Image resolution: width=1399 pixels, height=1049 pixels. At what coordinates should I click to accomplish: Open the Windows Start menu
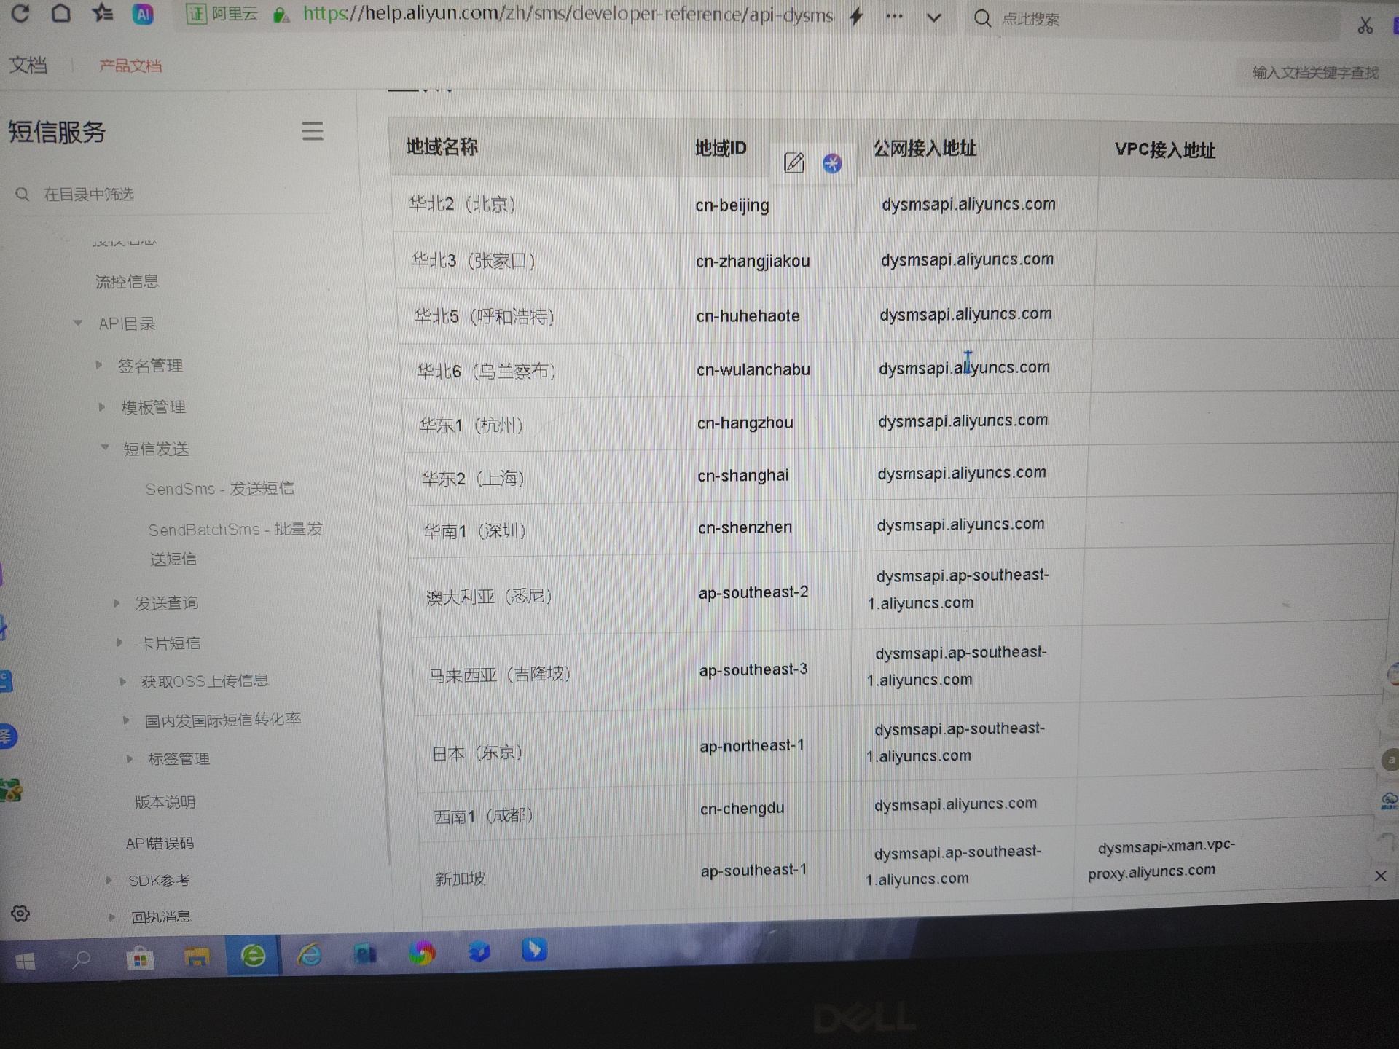pos(26,962)
